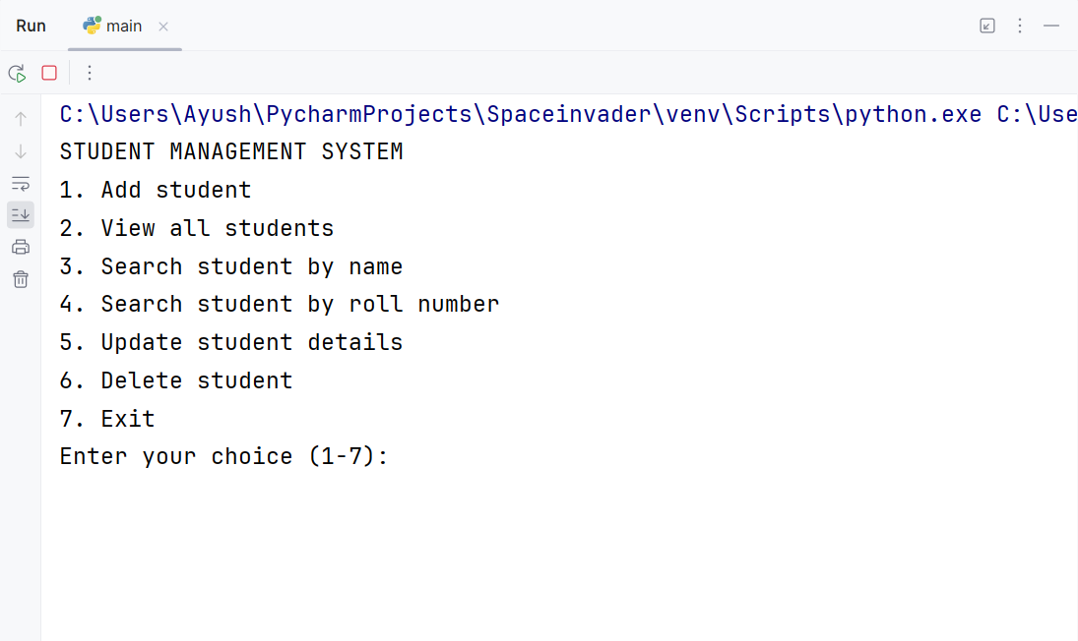Screen dimensions: 1078x641
Task: Click the STUDENT MANAGEMENT SYSTEM heading
Action: 230,151
